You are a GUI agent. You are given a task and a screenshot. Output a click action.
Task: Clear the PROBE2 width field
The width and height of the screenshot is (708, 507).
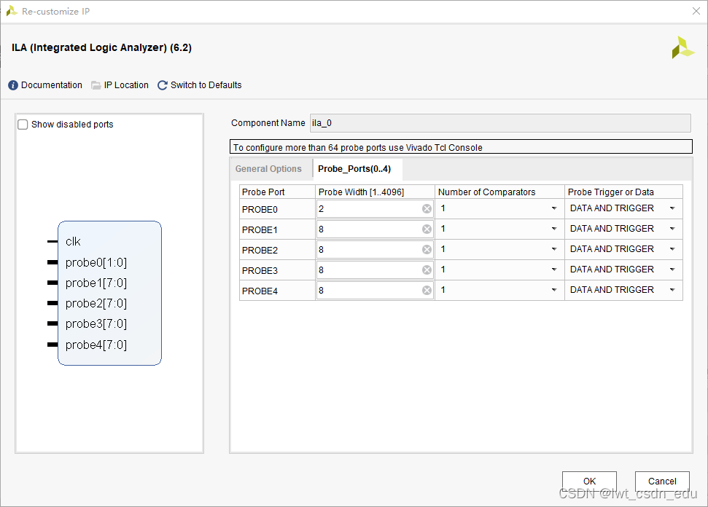coord(427,249)
